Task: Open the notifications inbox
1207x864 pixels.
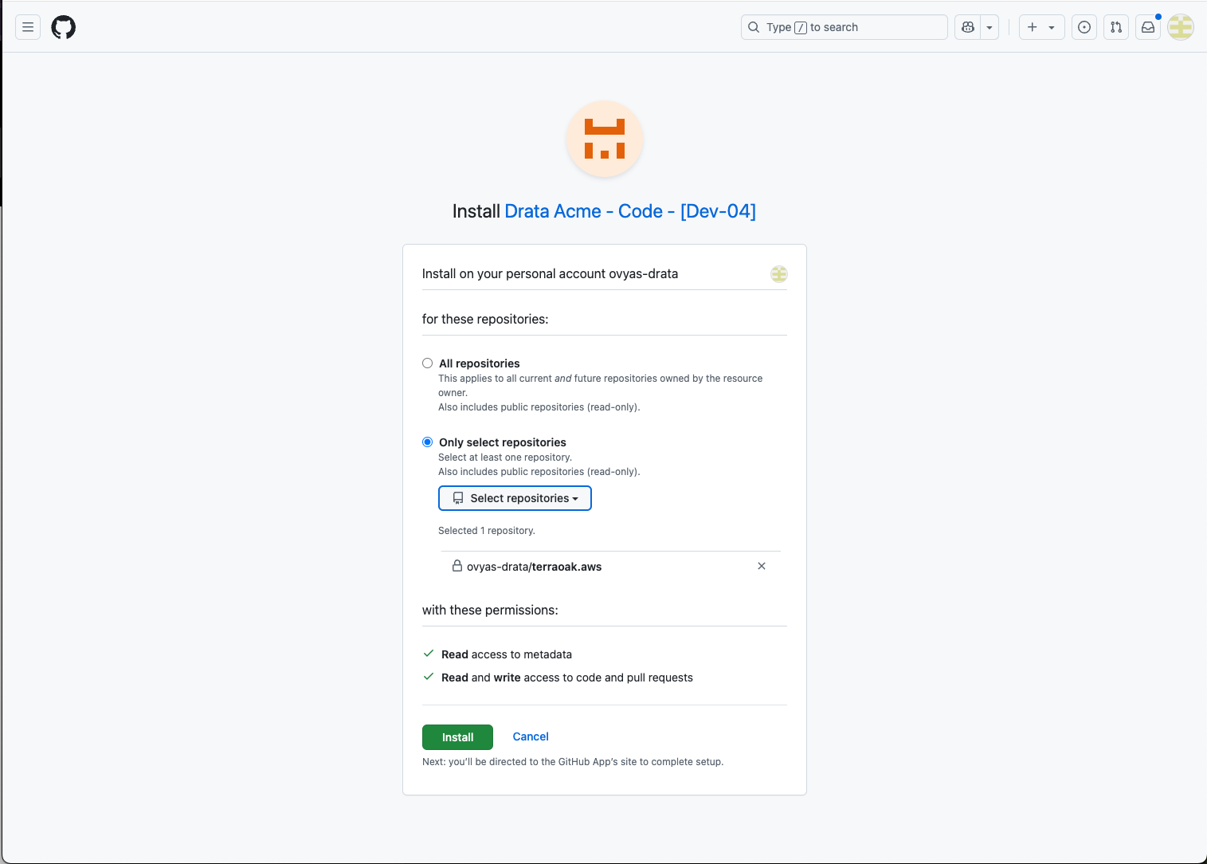Action: pyautogui.click(x=1148, y=27)
